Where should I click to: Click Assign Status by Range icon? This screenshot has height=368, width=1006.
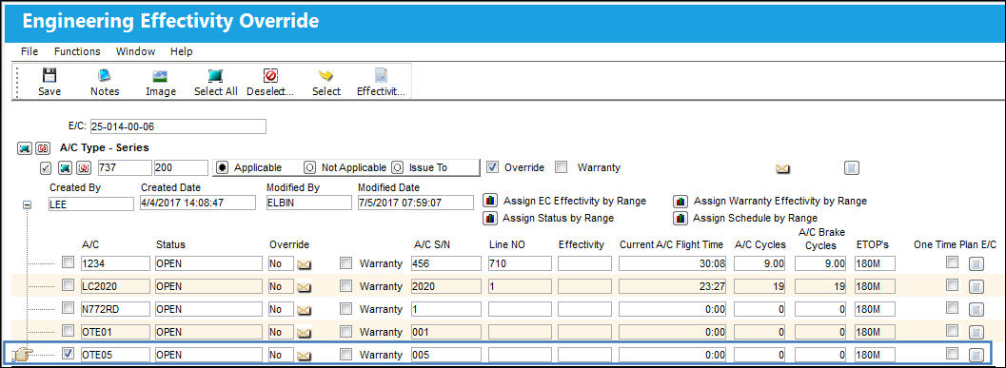point(490,218)
